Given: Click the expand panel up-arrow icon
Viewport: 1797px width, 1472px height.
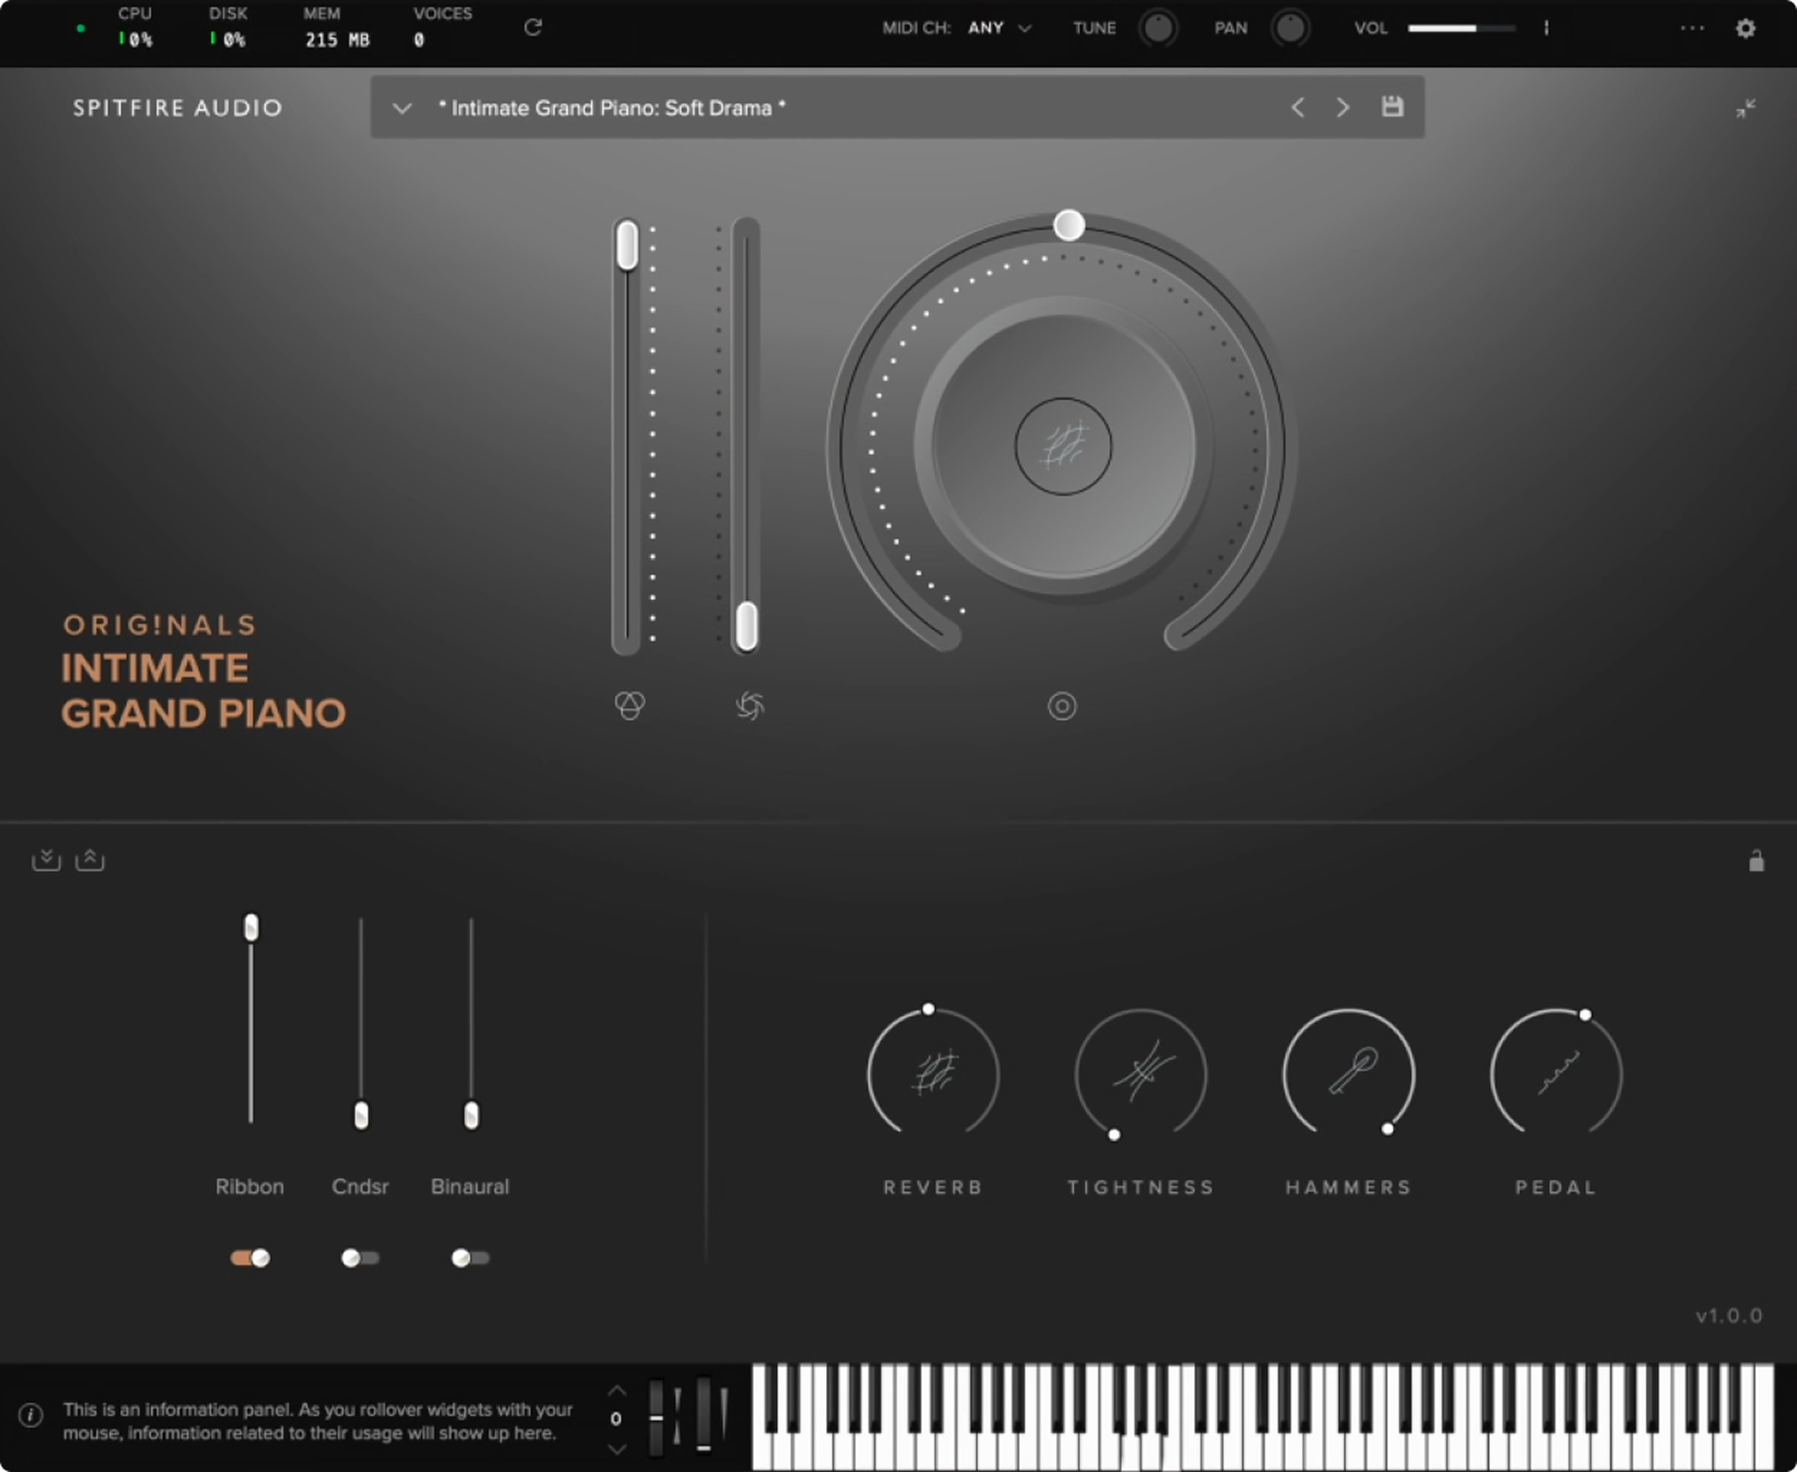Looking at the screenshot, I should [x=90, y=860].
